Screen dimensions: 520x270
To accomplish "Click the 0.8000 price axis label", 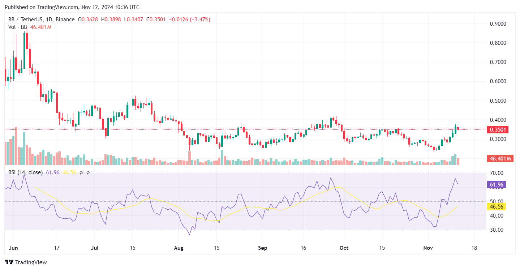I will coord(498,43).
